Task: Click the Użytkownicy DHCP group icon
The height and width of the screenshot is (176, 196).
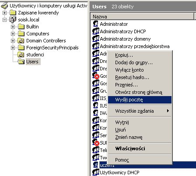Action: point(96,173)
